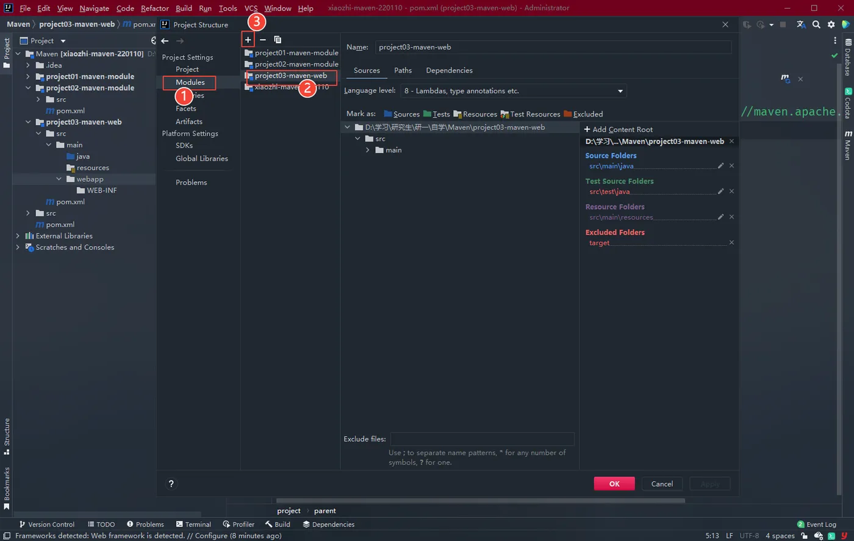Viewport: 854px width, 541px height.
Task: Edit the src\test\java folder properties
Action: pos(720,192)
